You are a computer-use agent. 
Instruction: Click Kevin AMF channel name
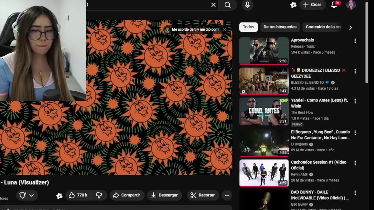click(x=299, y=174)
